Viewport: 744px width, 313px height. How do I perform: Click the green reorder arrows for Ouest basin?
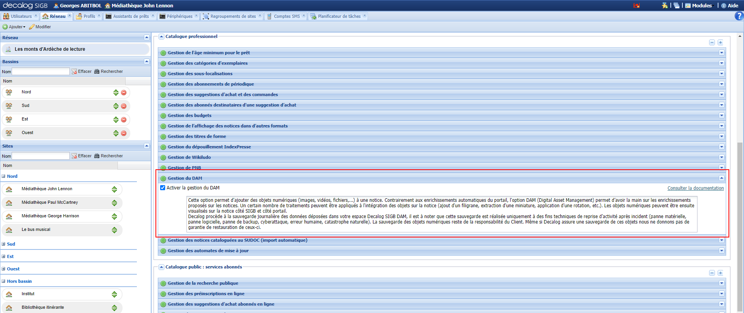116,133
